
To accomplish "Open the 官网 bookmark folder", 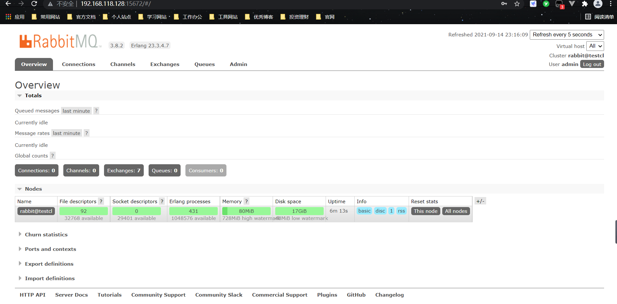I will pos(325,17).
